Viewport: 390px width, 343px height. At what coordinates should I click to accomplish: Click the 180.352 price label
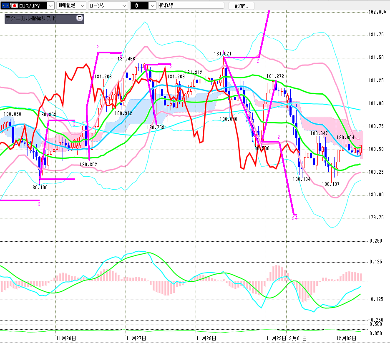(88, 165)
